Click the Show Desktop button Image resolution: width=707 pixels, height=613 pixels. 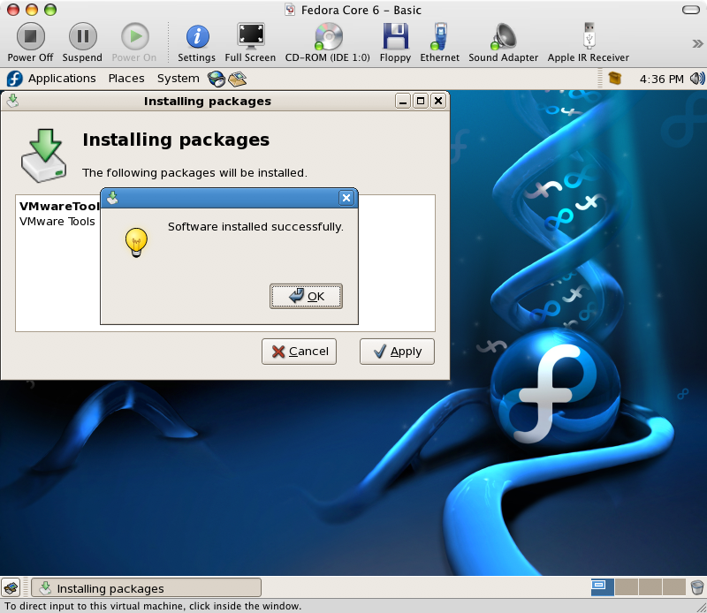11,587
